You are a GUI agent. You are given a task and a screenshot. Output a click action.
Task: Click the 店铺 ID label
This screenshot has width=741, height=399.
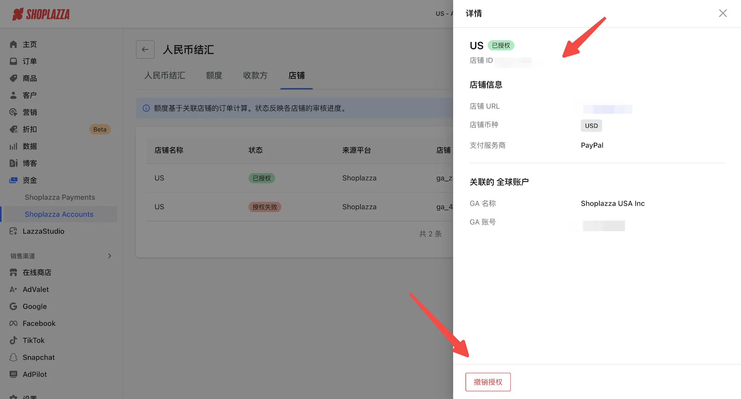[x=481, y=60]
